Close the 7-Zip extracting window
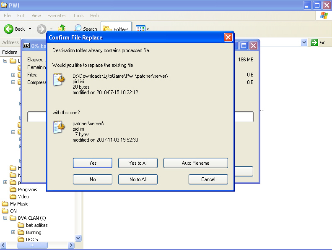Screen dimensions: 332x250 coord(254,46)
